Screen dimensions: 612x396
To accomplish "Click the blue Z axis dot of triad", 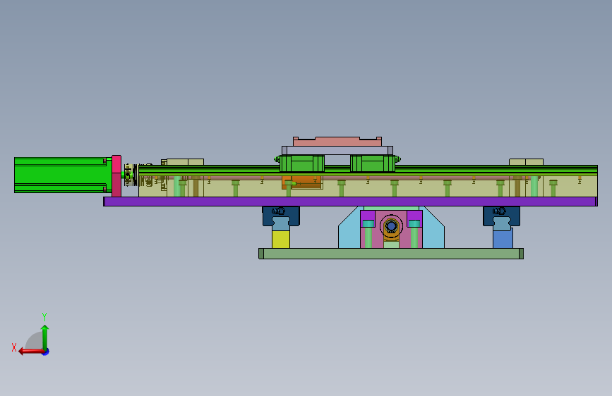I will click(46, 352).
